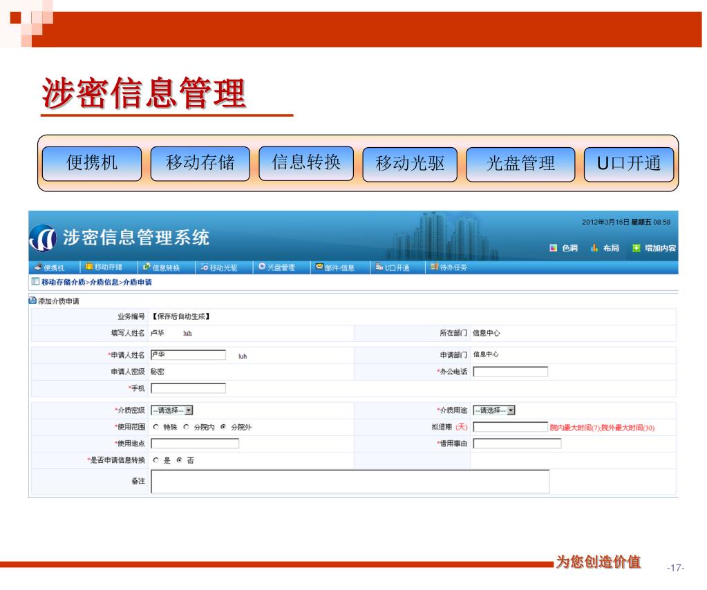Open 移动存储 menu text in navigation bar
The image size is (707, 590).
pyautogui.click(x=109, y=267)
